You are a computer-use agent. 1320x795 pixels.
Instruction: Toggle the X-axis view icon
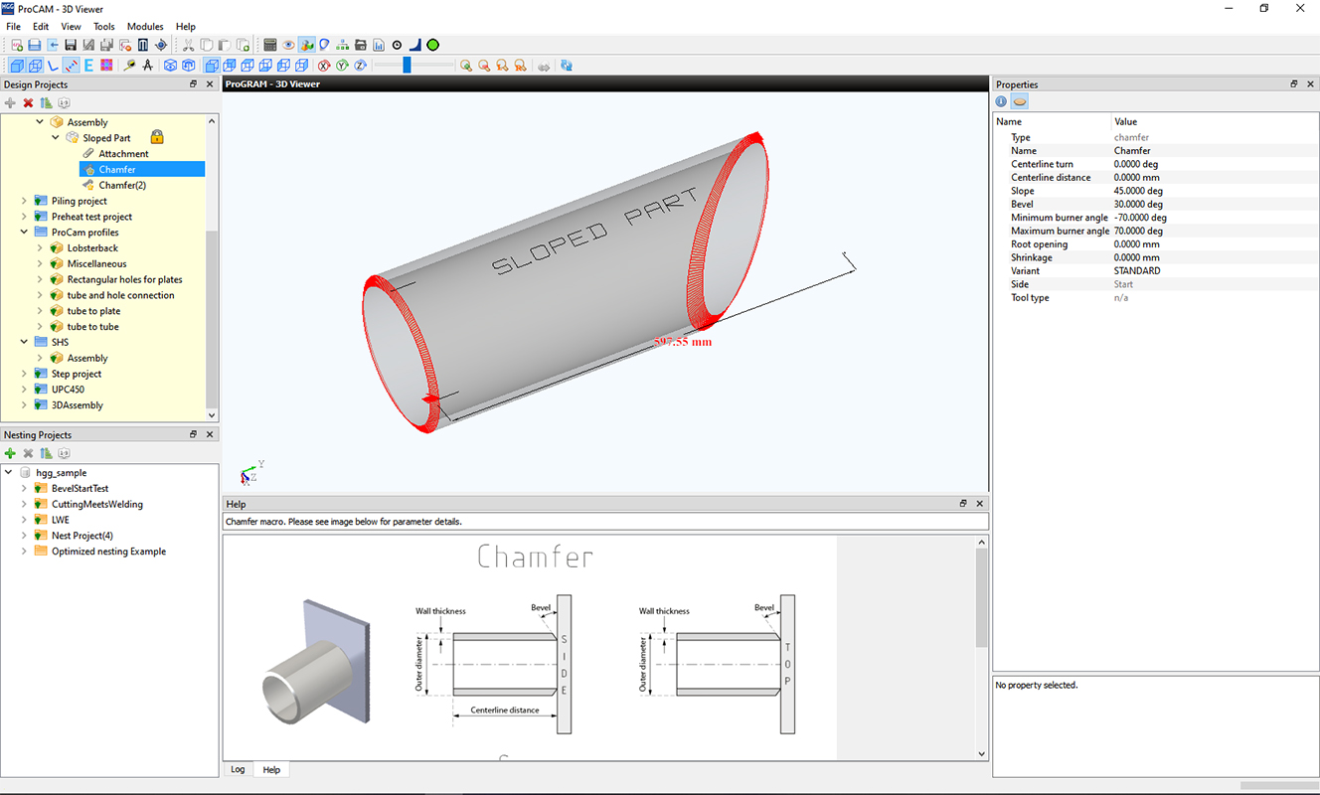click(323, 65)
